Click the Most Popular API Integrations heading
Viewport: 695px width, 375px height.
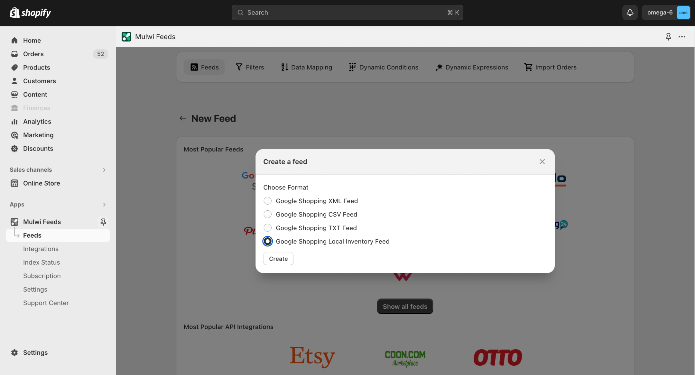click(x=228, y=327)
